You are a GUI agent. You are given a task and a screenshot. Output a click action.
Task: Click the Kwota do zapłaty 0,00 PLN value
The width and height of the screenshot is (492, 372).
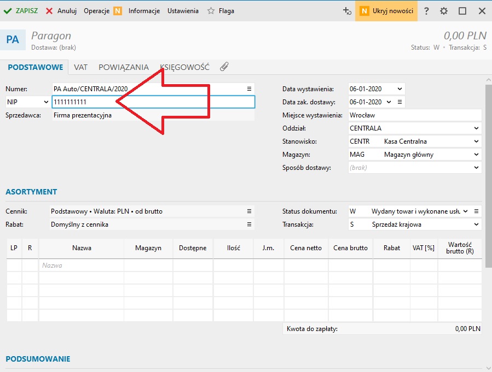coord(467,329)
